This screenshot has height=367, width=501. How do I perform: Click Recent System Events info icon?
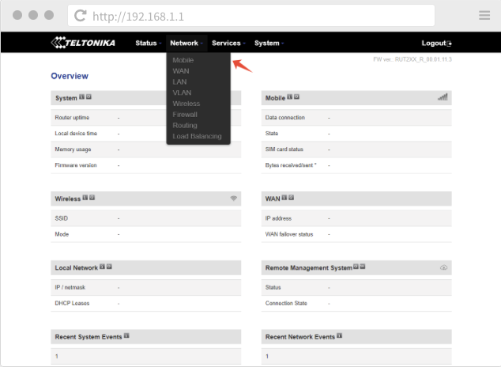[x=126, y=335]
